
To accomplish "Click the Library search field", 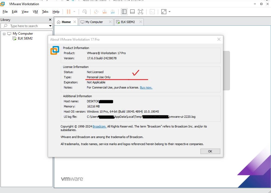I will (x=26, y=26).
